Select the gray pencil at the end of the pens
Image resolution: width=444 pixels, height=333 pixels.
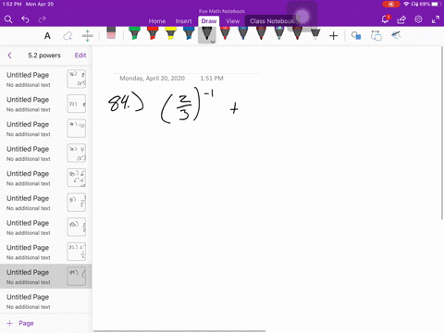click(315, 33)
